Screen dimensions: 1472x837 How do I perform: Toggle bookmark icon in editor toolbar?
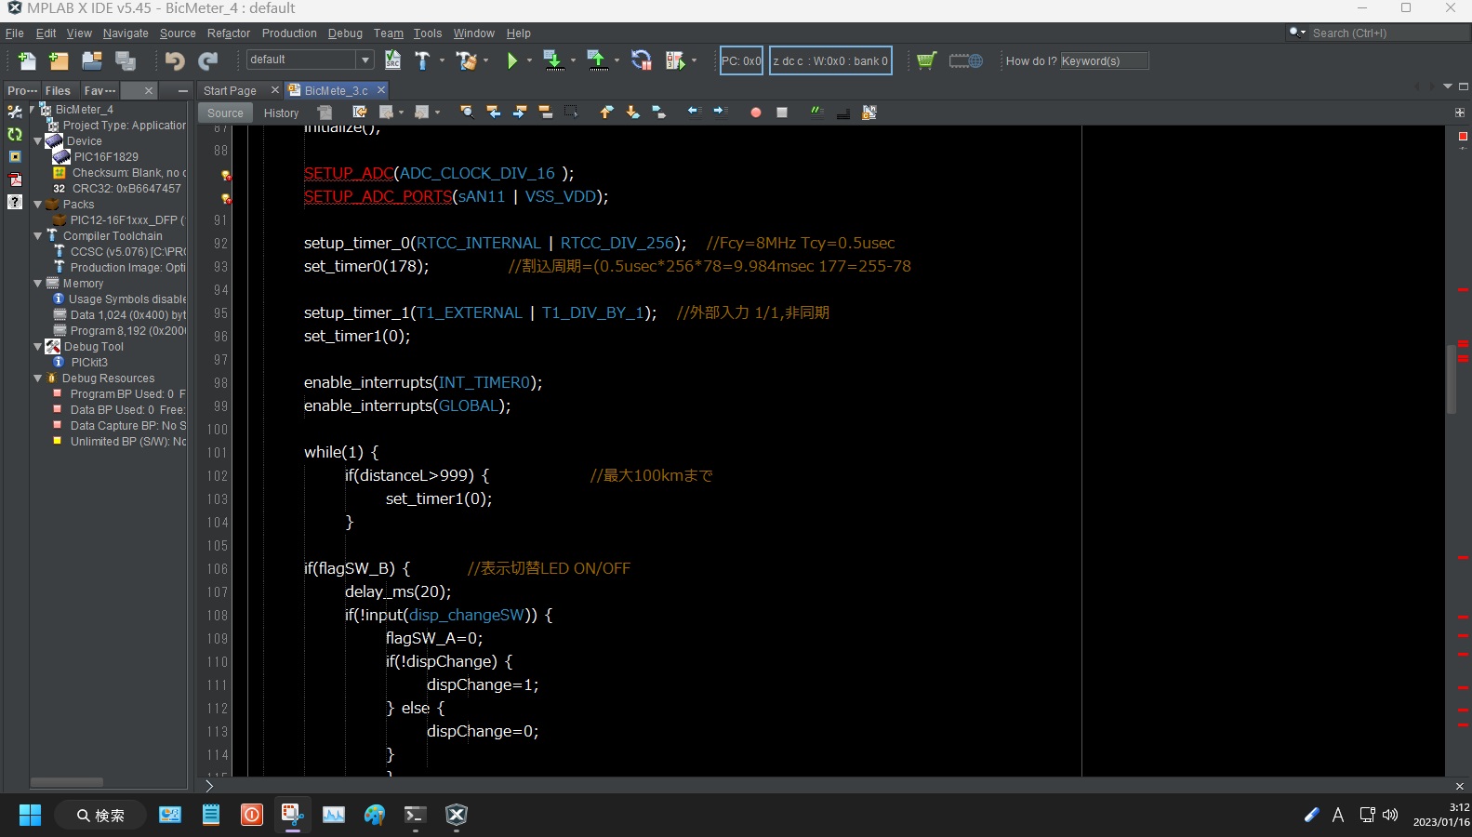point(658,113)
